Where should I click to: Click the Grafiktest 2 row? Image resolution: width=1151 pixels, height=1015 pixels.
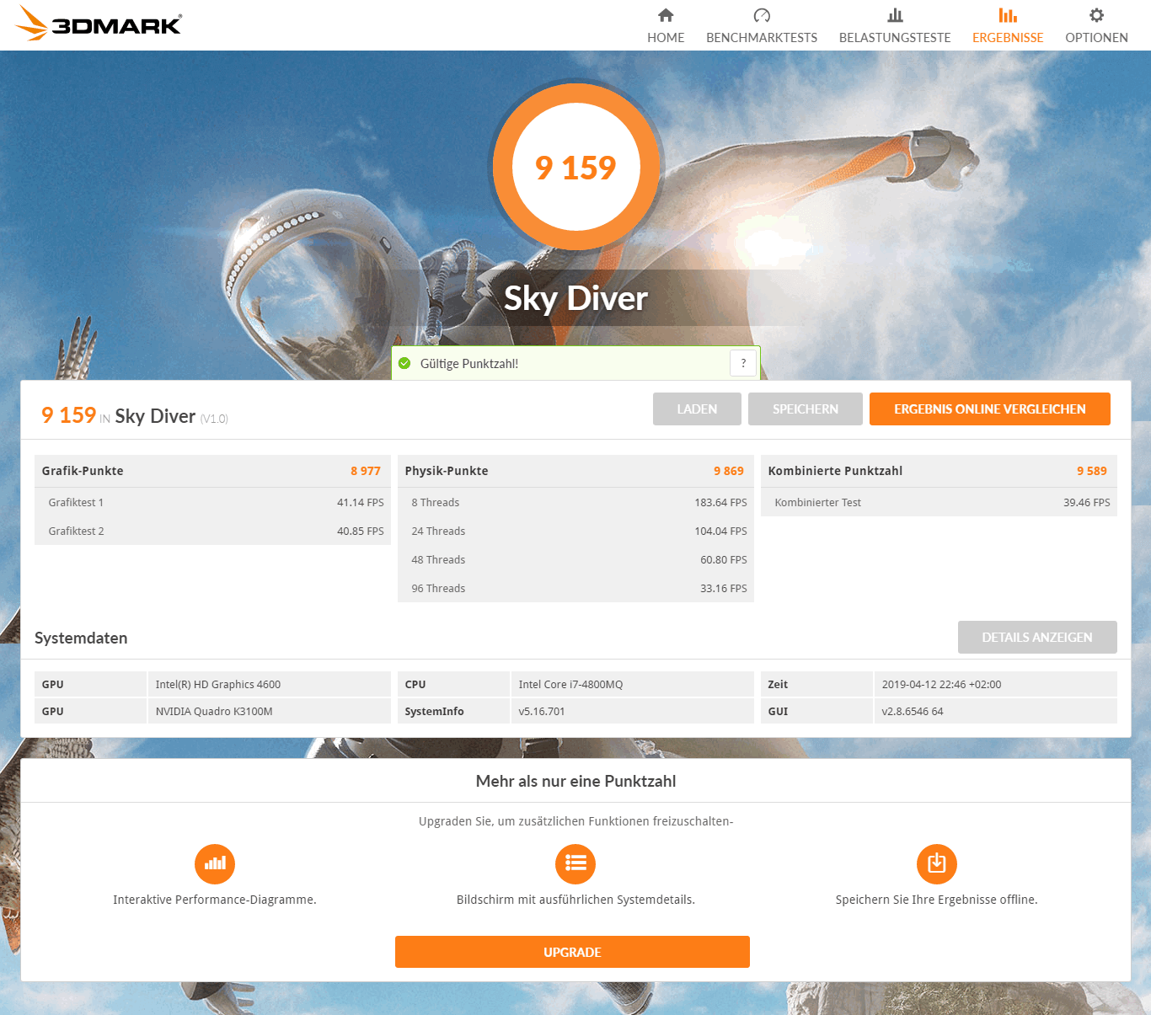212,531
